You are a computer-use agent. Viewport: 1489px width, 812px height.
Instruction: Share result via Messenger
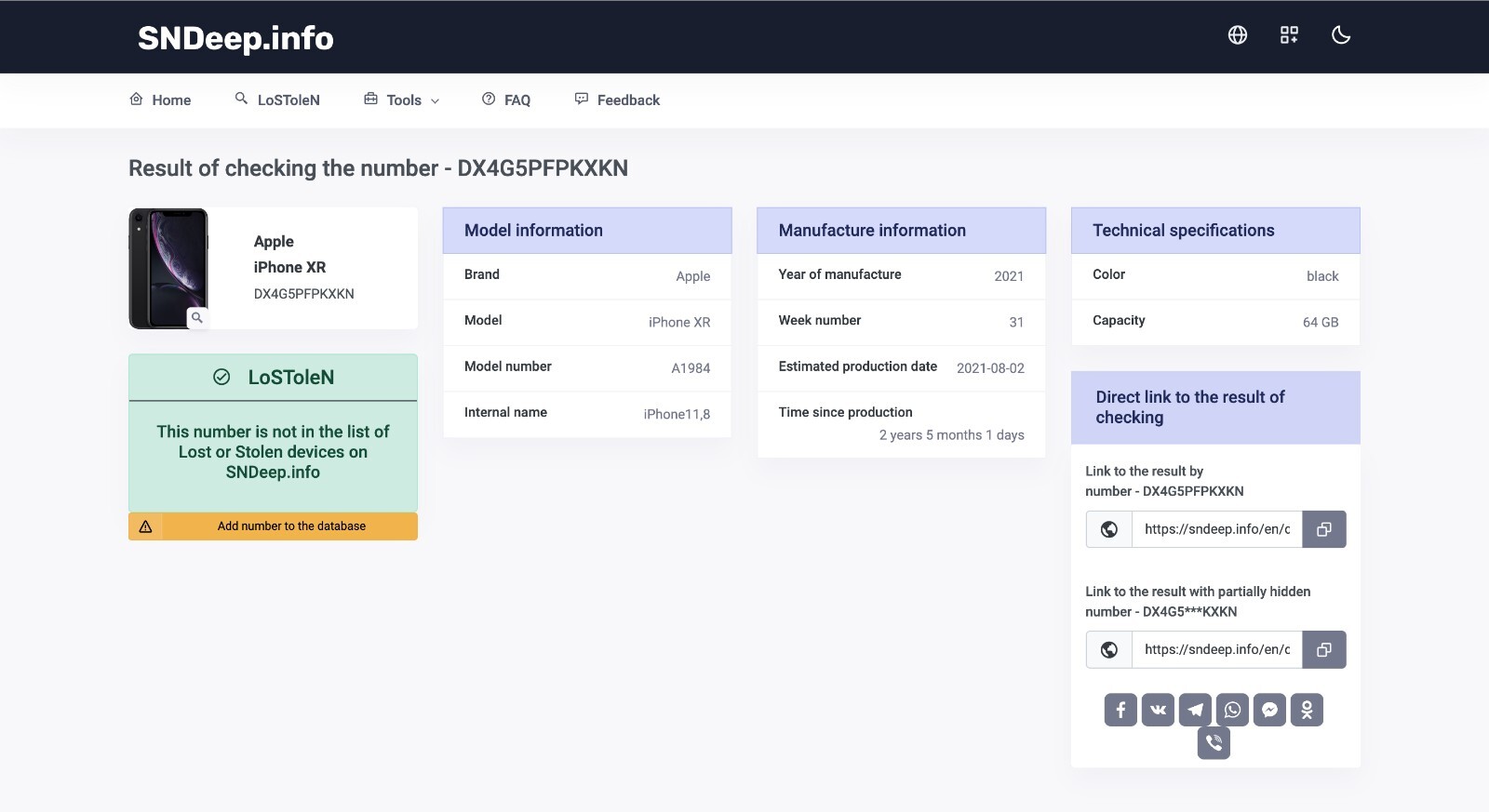click(1269, 710)
